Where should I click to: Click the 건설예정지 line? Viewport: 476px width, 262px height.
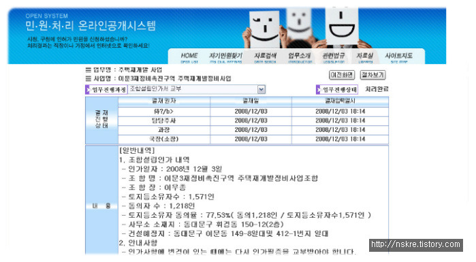pos(225,234)
